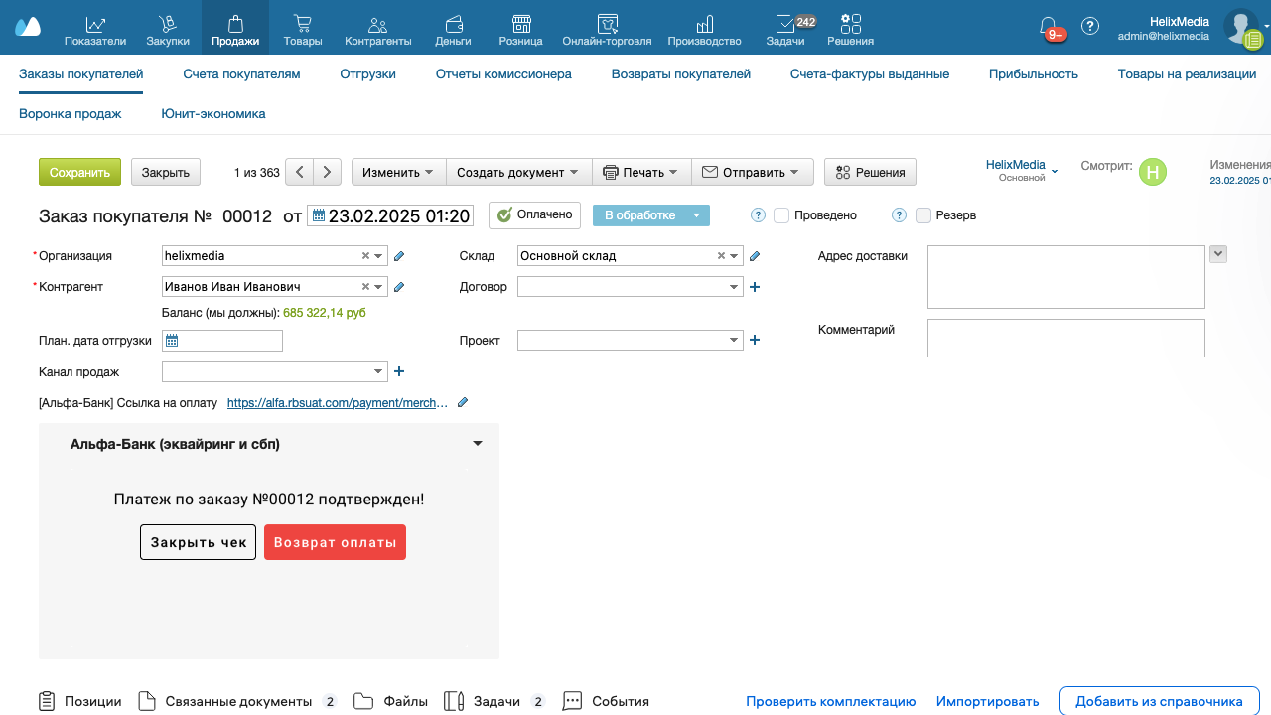Toggle the Проведено checkbox
Image resolution: width=1271 pixels, height=715 pixels.
click(781, 215)
